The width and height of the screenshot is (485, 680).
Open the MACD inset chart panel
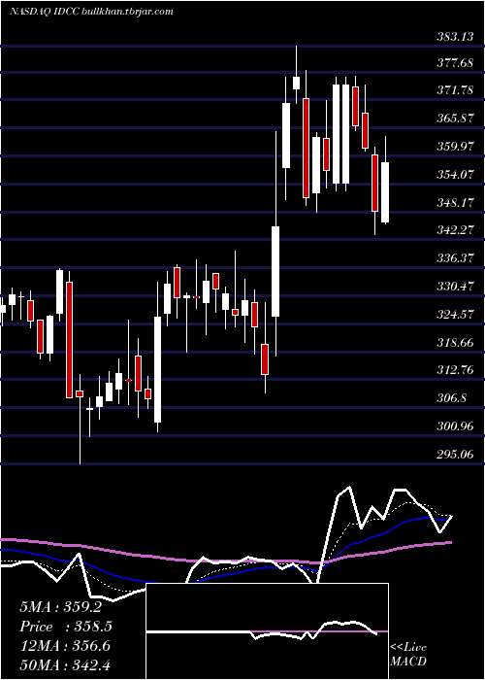coord(267,631)
